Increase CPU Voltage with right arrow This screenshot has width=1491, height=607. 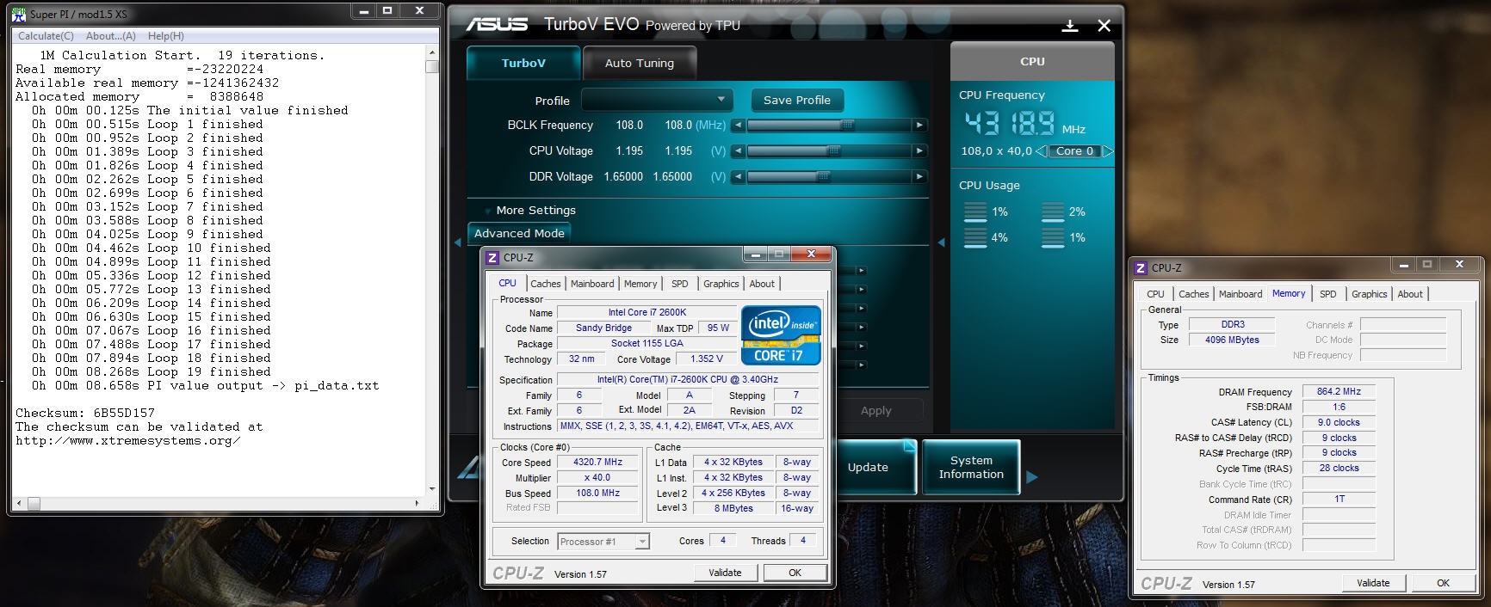tap(919, 151)
